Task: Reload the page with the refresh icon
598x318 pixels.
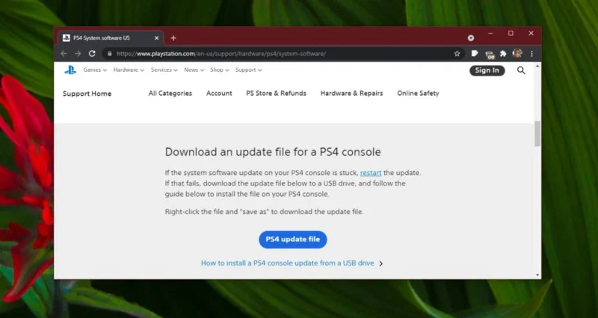Action: (x=92, y=53)
